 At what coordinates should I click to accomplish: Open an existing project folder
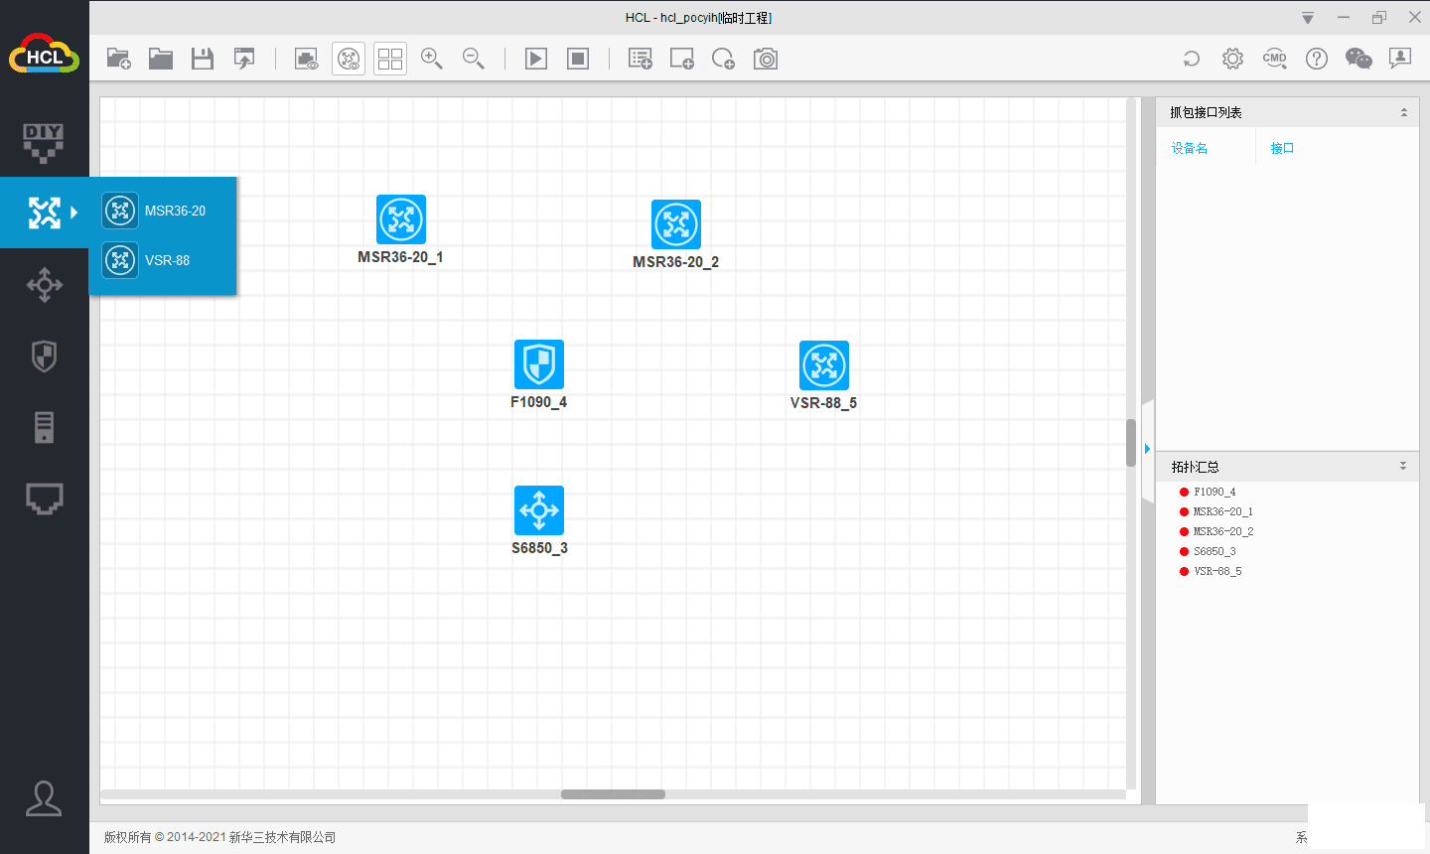point(161,59)
